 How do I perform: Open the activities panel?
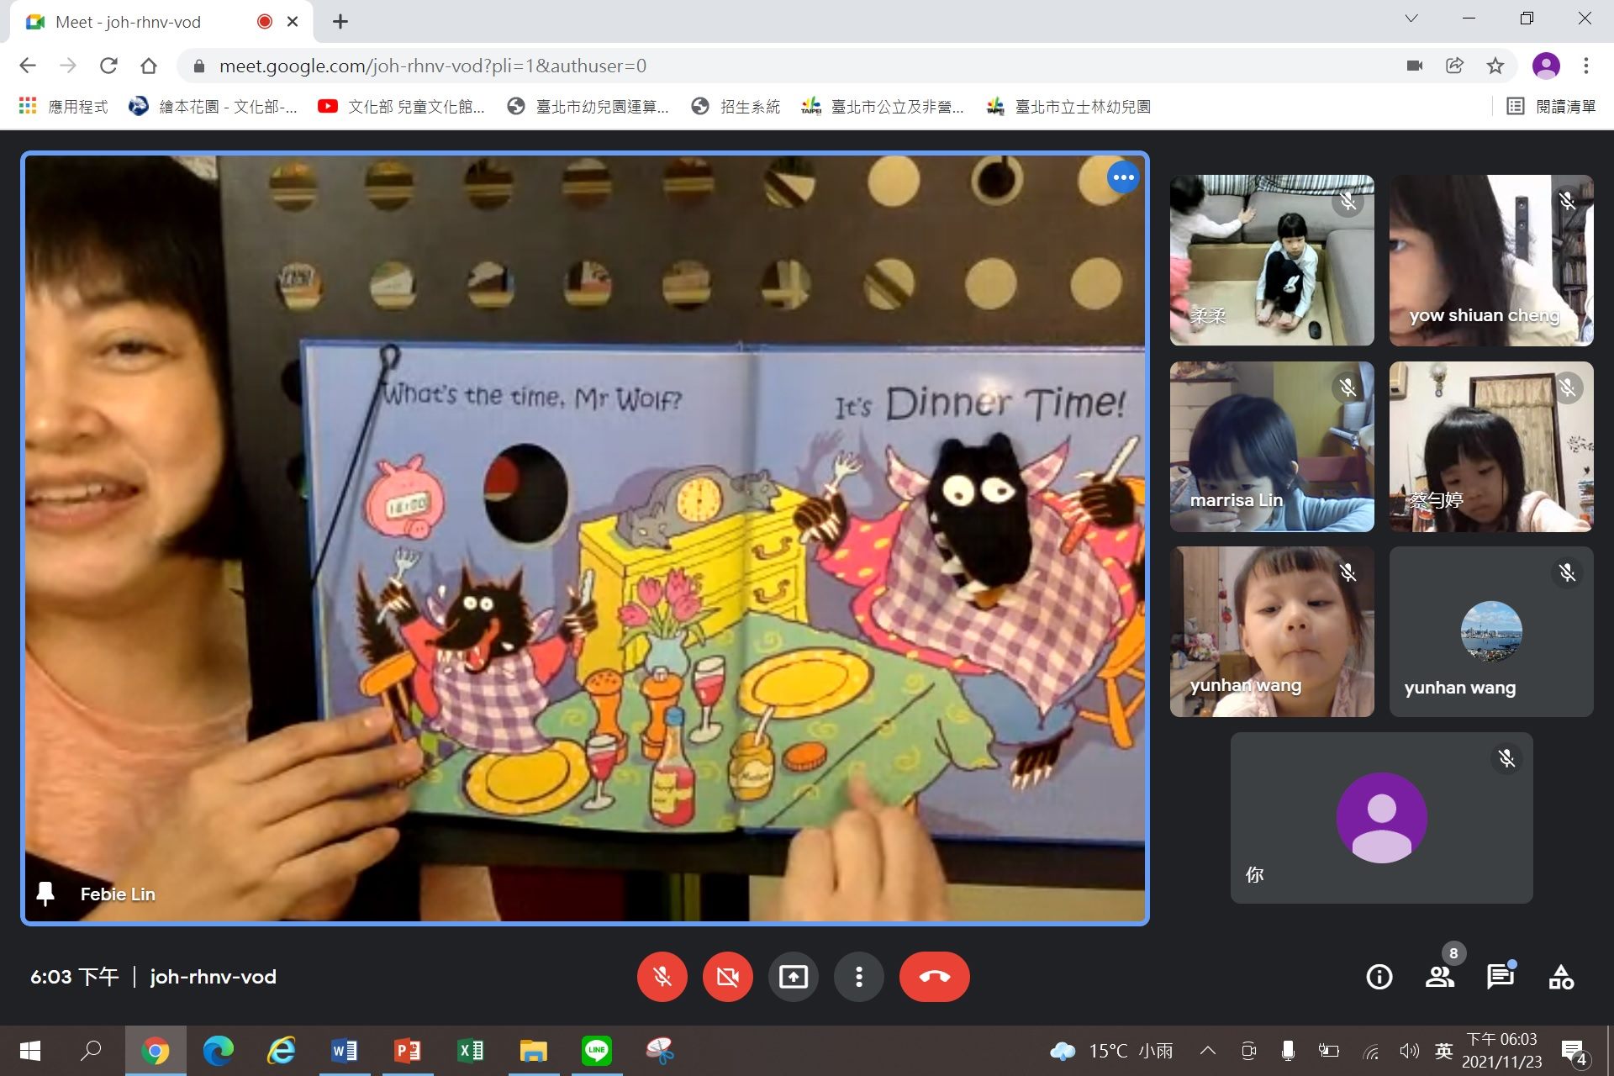pos(1561,977)
